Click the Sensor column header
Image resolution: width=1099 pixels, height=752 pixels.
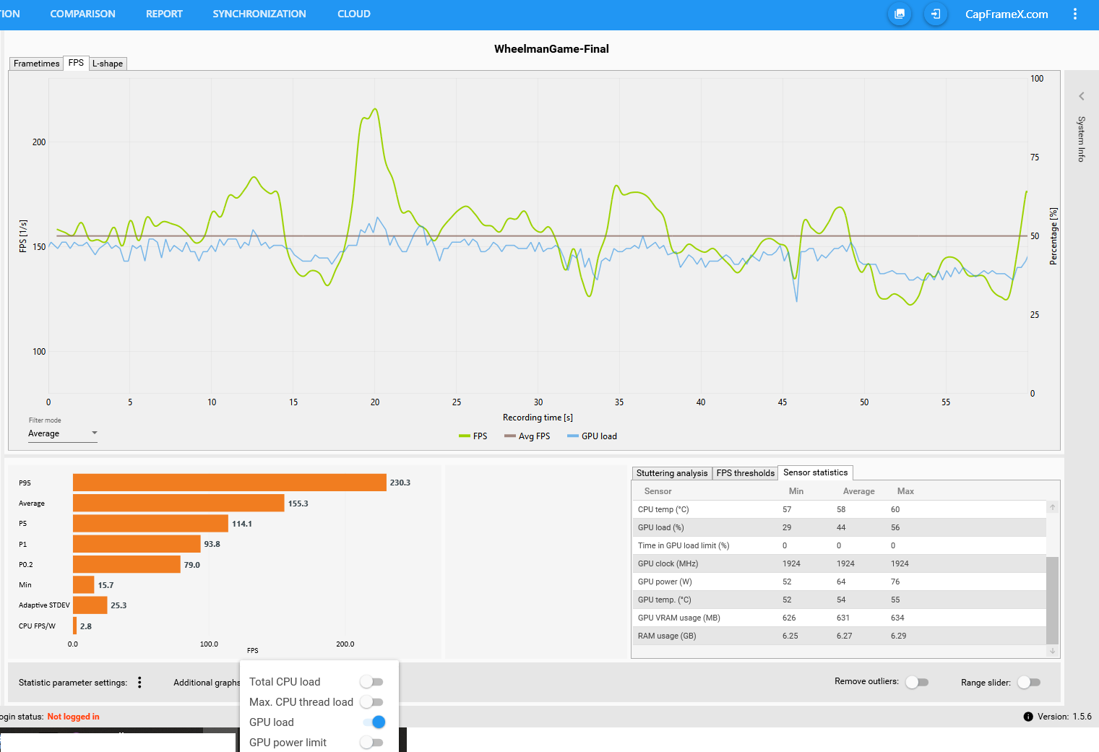tap(658, 491)
